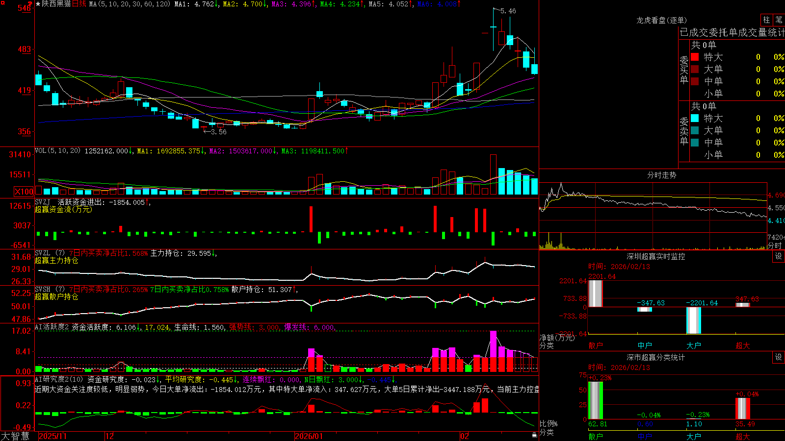Viewport: 785px width, 441px height.
Task: Click the MA1: 4.762 value
Action: tap(194, 4)
